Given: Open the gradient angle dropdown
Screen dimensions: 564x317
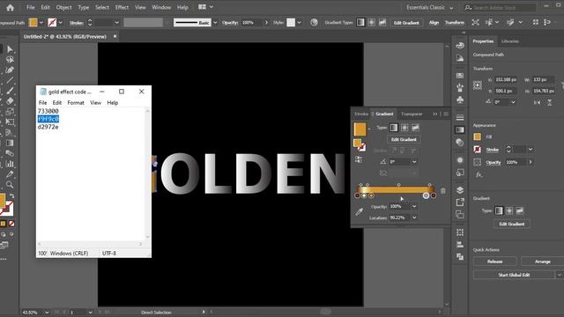Looking at the screenshot, I should tap(414, 162).
